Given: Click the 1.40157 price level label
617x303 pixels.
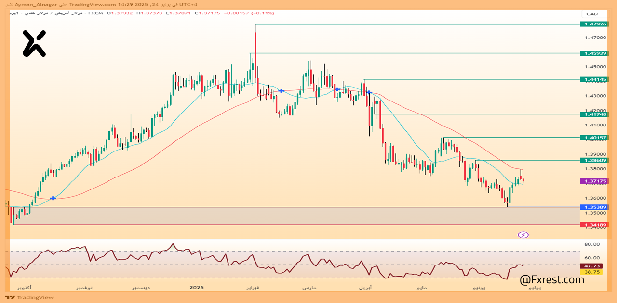Looking at the screenshot, I should 595,138.
